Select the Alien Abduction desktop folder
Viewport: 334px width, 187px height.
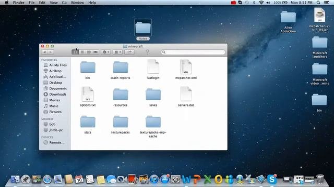288,22
